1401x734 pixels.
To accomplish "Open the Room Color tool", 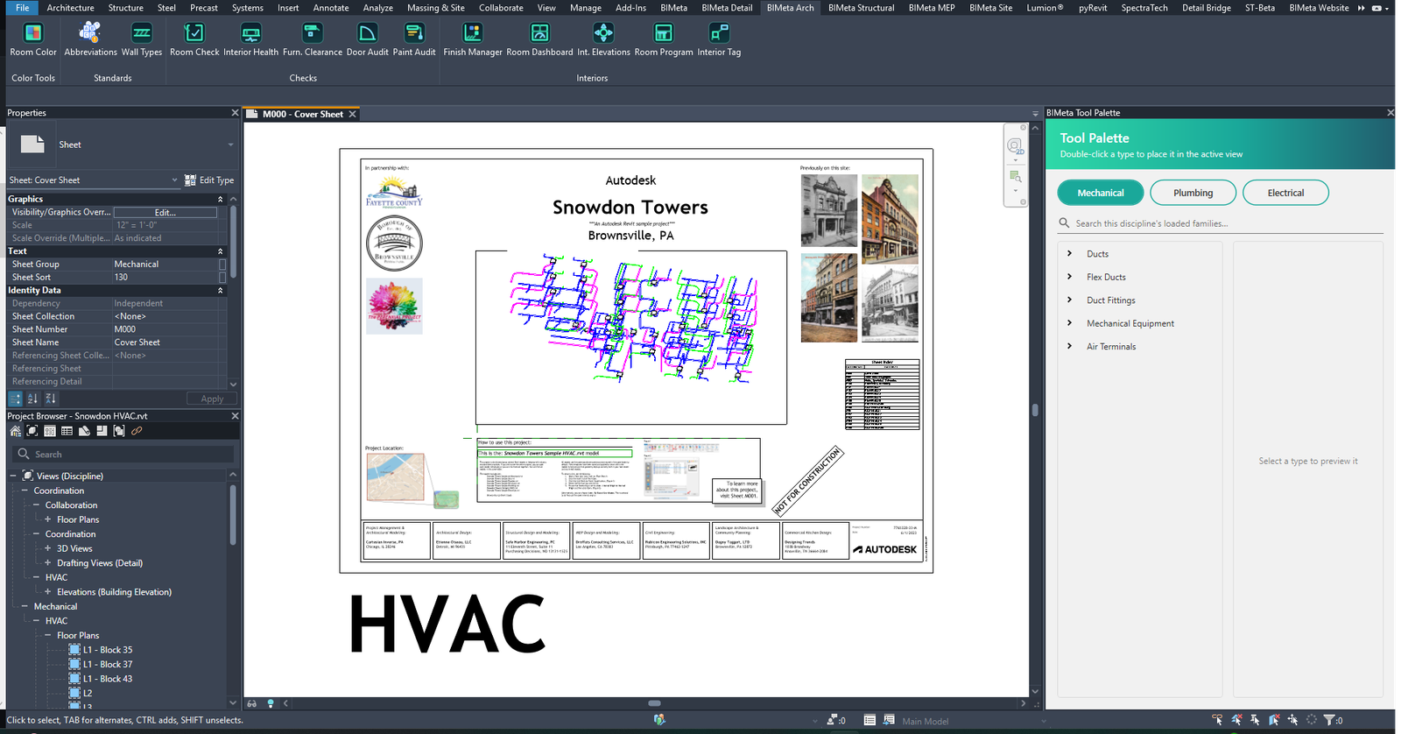I will pyautogui.click(x=33, y=40).
